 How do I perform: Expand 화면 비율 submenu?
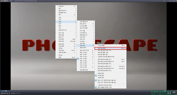coord(66,35)
